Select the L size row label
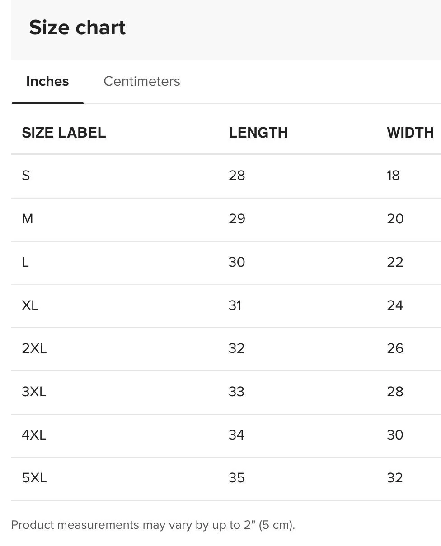The width and height of the screenshot is (441, 546). tap(25, 262)
